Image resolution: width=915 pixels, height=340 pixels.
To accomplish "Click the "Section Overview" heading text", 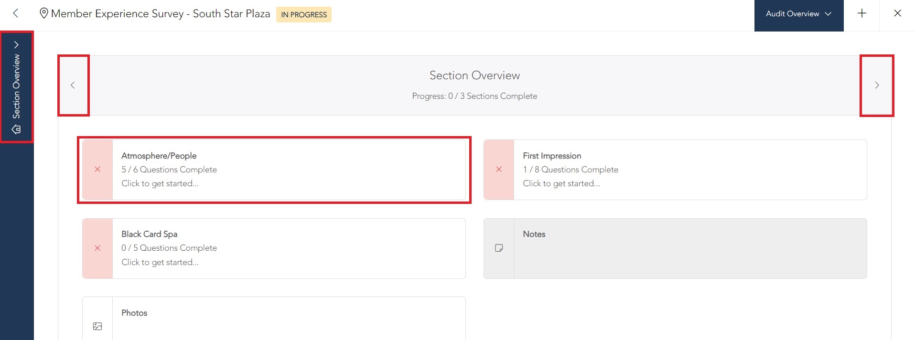I will (474, 75).
